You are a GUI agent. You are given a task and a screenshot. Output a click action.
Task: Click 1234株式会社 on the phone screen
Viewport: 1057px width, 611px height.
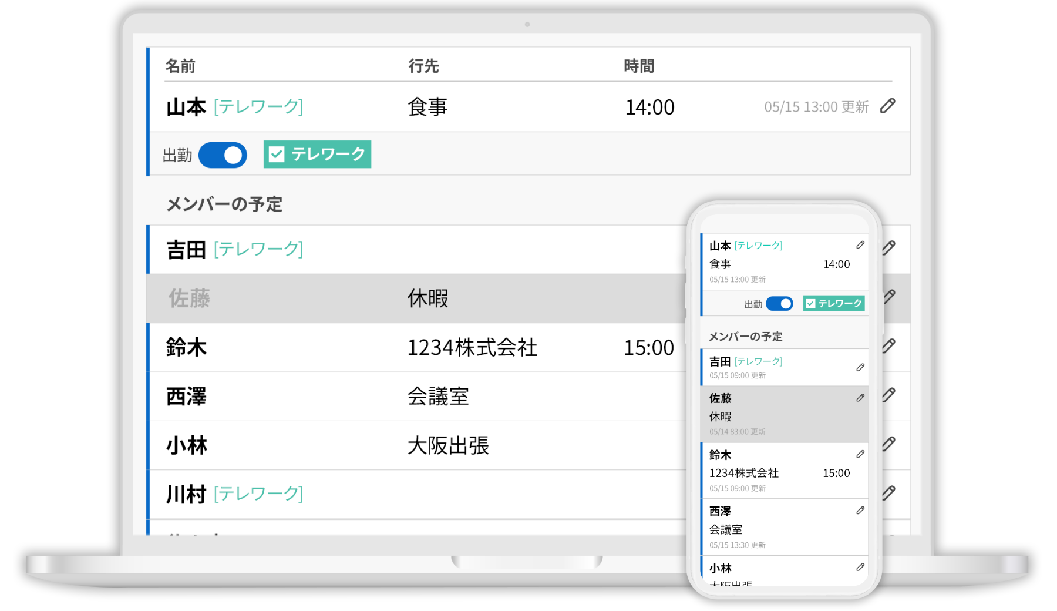click(x=744, y=473)
